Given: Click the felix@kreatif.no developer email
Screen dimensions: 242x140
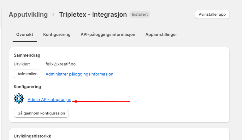Looking at the screenshot, I should coord(61,64).
